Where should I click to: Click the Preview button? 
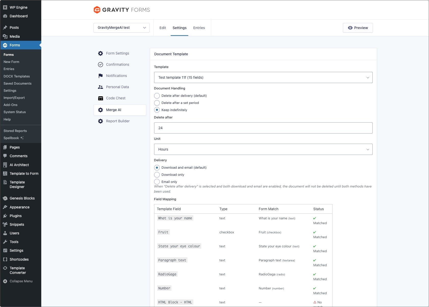pos(358,28)
